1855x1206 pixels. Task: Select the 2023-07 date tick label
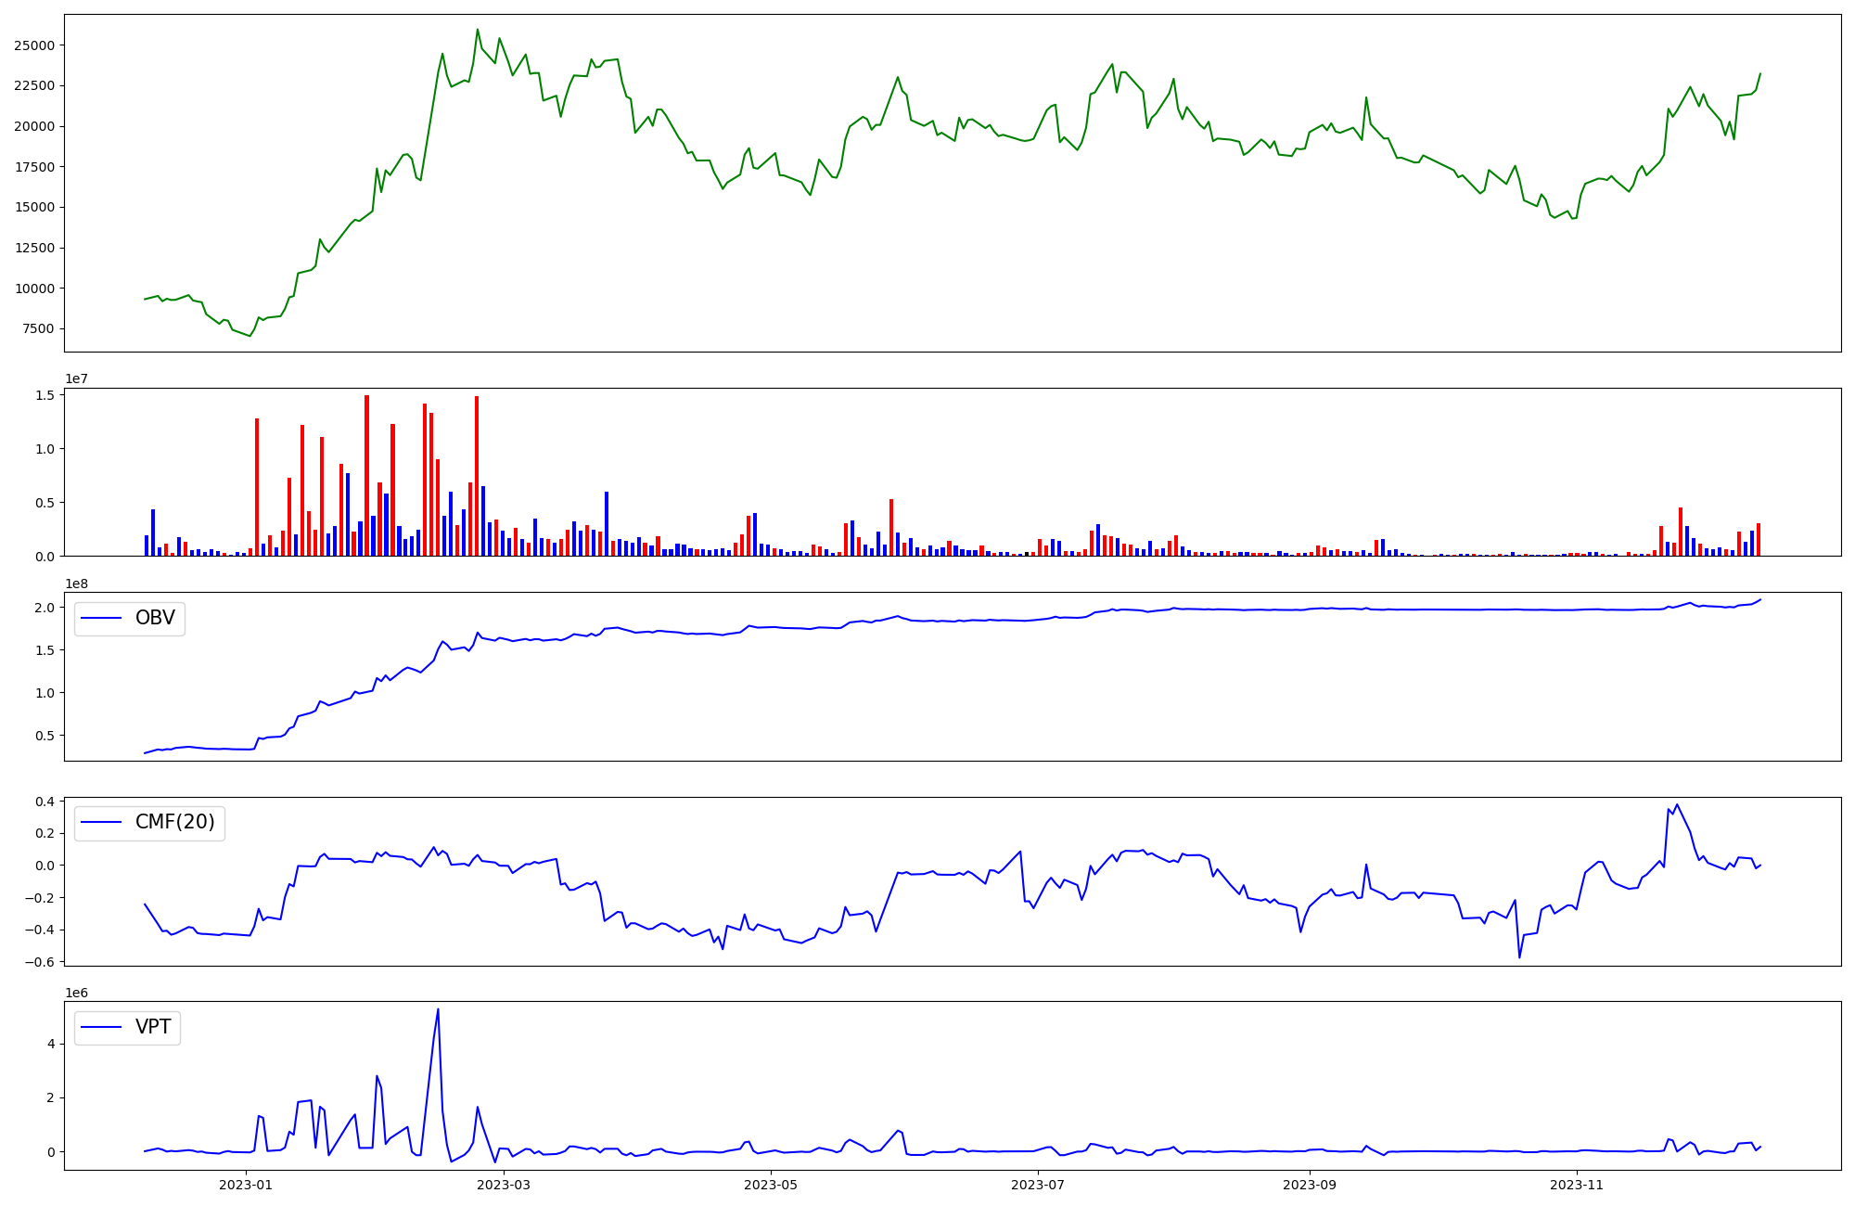pos(1037,1185)
